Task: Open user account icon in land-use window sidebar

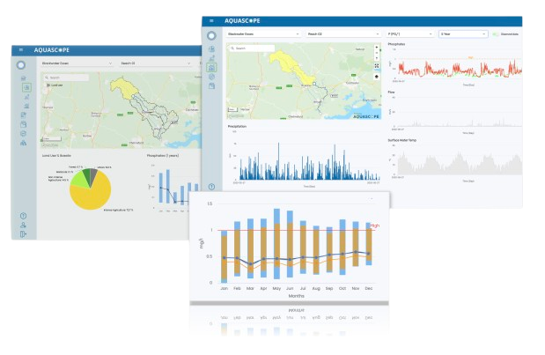Action: click(23, 226)
